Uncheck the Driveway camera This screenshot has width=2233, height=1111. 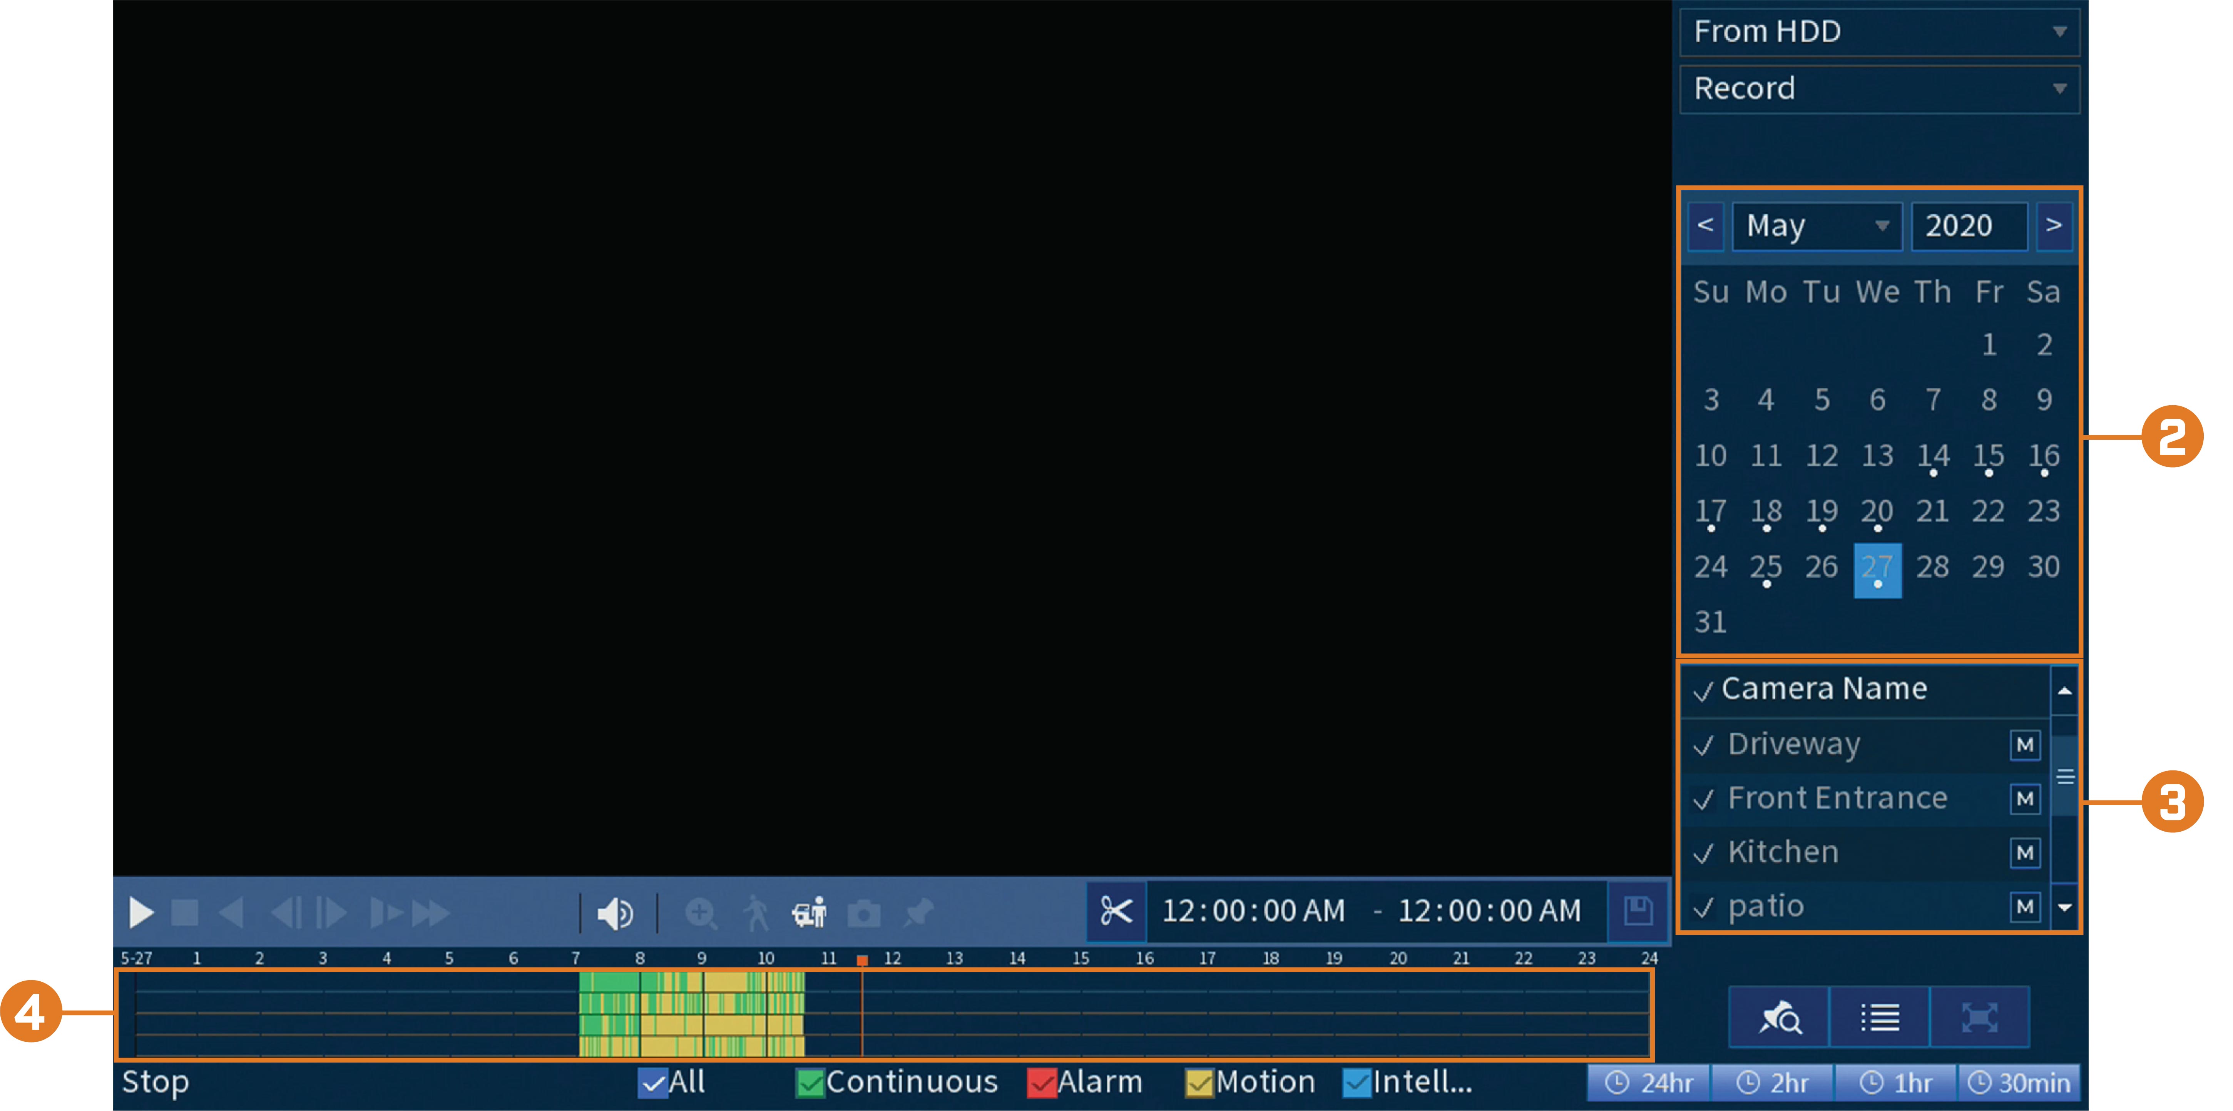(1704, 745)
